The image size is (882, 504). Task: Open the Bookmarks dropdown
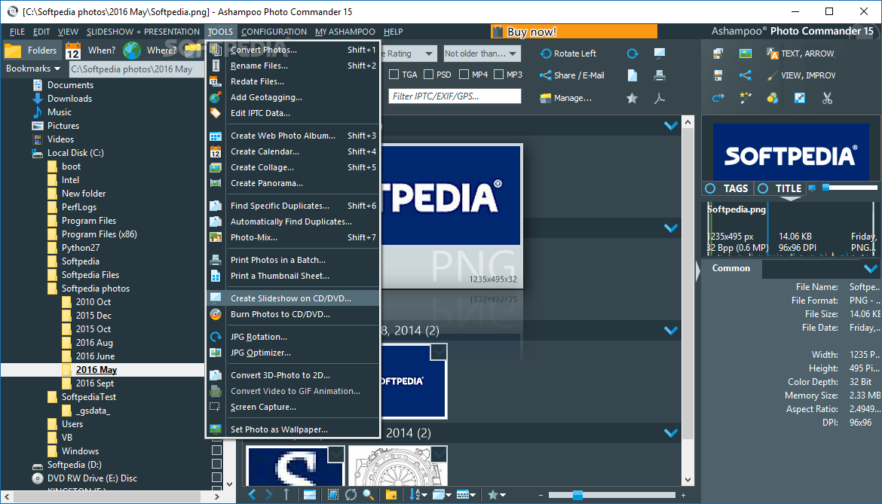(32, 69)
